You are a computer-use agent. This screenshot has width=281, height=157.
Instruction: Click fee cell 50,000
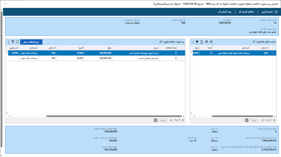pos(70,58)
